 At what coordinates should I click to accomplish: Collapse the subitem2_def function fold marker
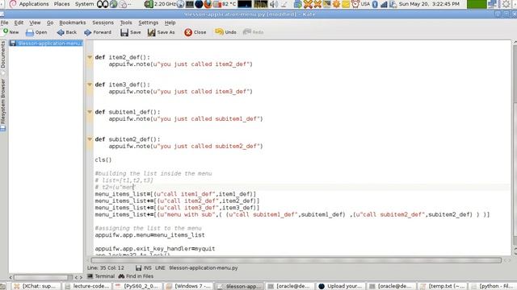90,139
